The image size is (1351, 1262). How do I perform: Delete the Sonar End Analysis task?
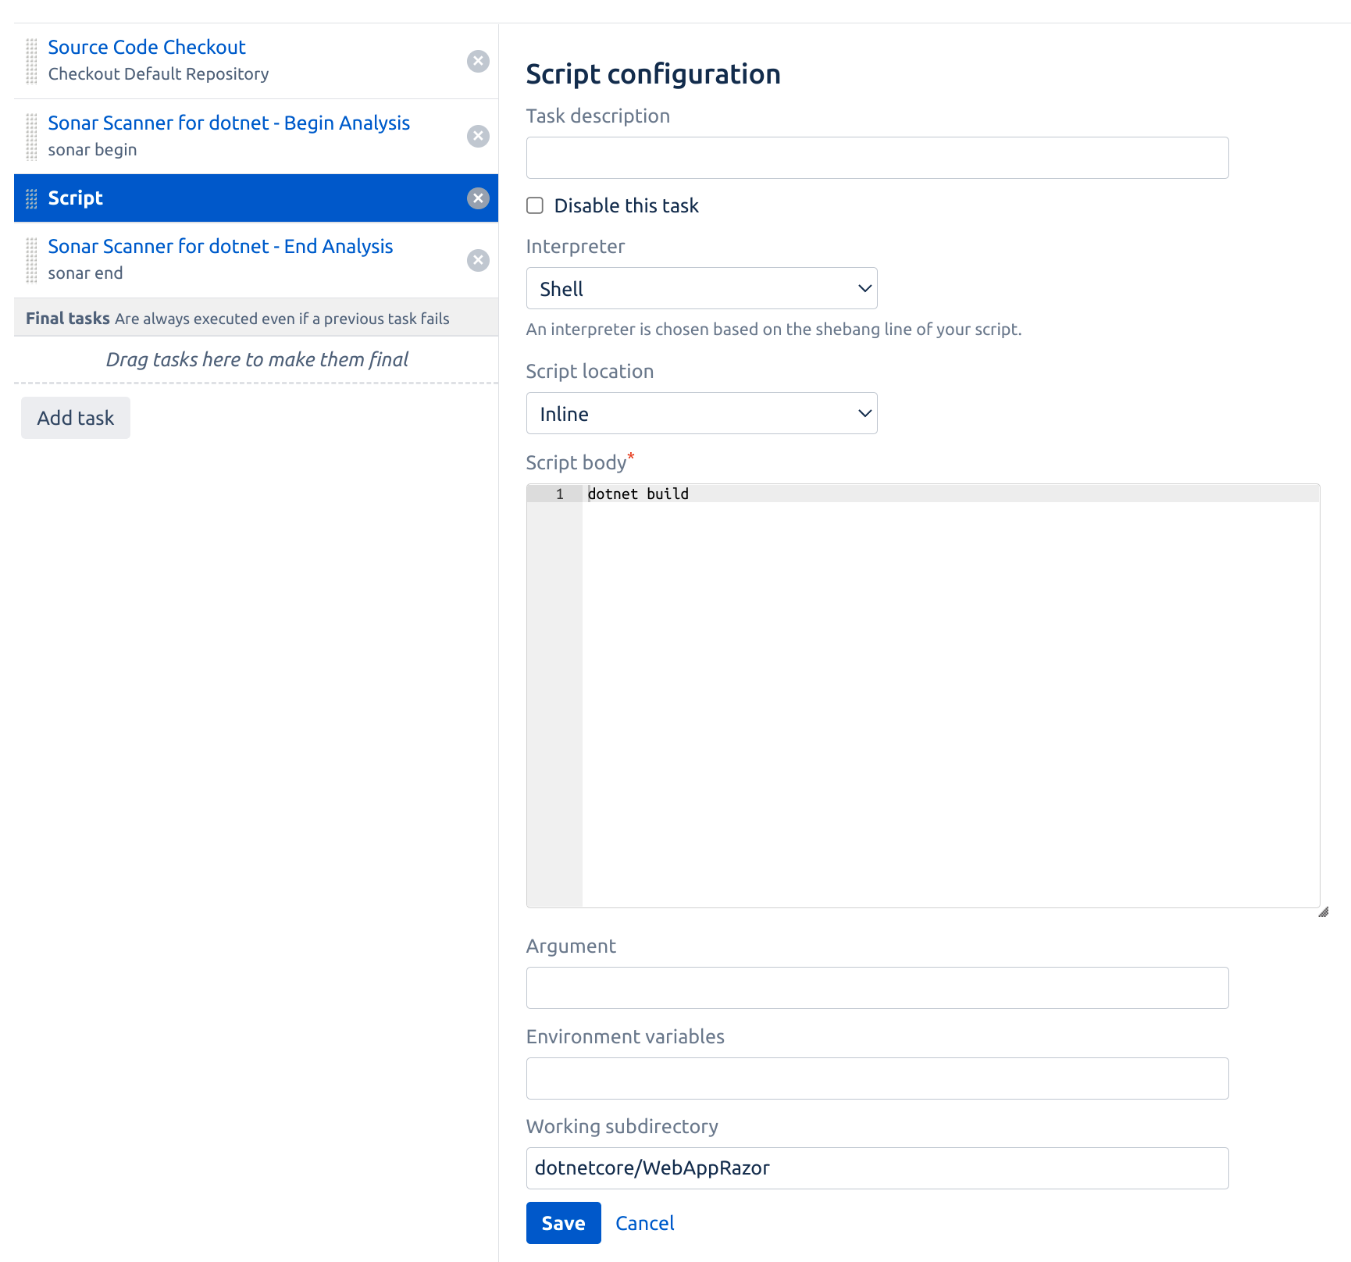(x=478, y=260)
